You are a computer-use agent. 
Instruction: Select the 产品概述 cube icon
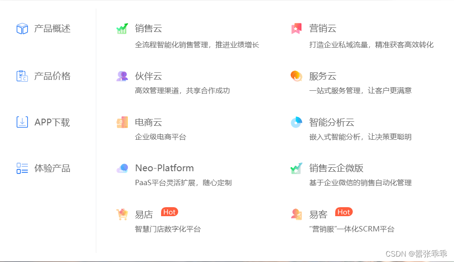tap(22, 28)
